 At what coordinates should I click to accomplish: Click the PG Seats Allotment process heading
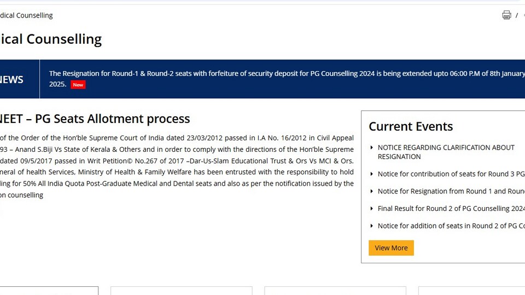(95, 119)
